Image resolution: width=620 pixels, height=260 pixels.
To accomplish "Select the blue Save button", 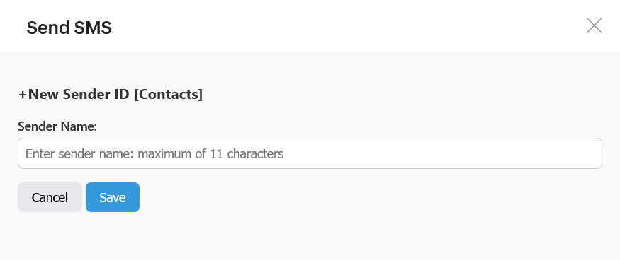I will pyautogui.click(x=112, y=197).
